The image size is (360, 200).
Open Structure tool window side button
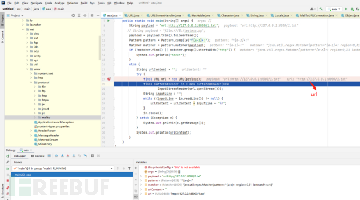2,191
